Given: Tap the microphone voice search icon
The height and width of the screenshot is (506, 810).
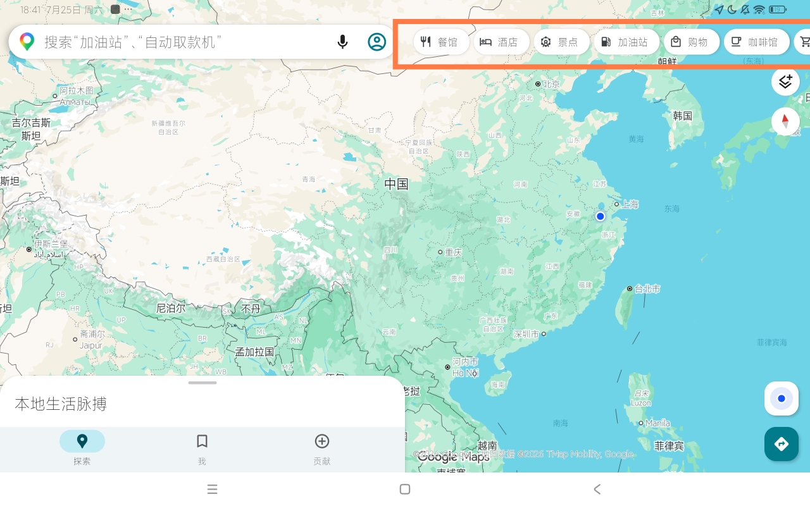Looking at the screenshot, I should [342, 42].
